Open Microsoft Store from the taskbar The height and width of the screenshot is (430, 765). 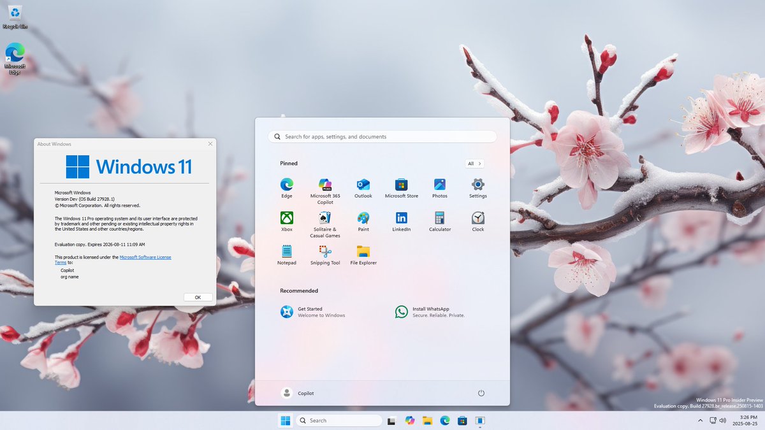[x=462, y=420]
